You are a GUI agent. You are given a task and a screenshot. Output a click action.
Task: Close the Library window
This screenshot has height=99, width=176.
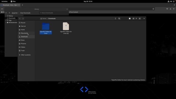[67, 9]
